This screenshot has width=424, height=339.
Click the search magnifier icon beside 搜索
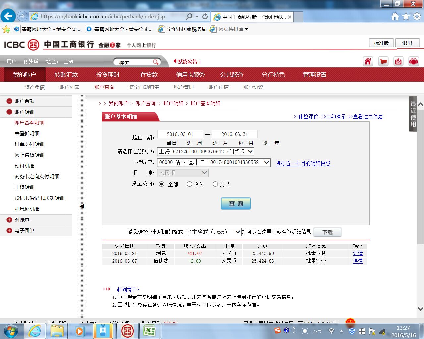(156, 62)
